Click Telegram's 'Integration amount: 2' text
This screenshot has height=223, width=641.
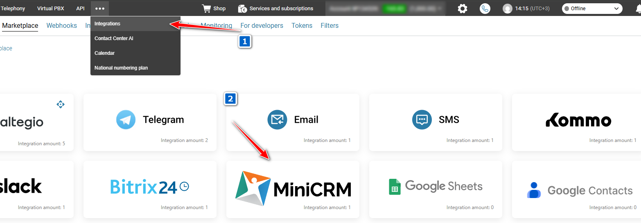point(184,140)
